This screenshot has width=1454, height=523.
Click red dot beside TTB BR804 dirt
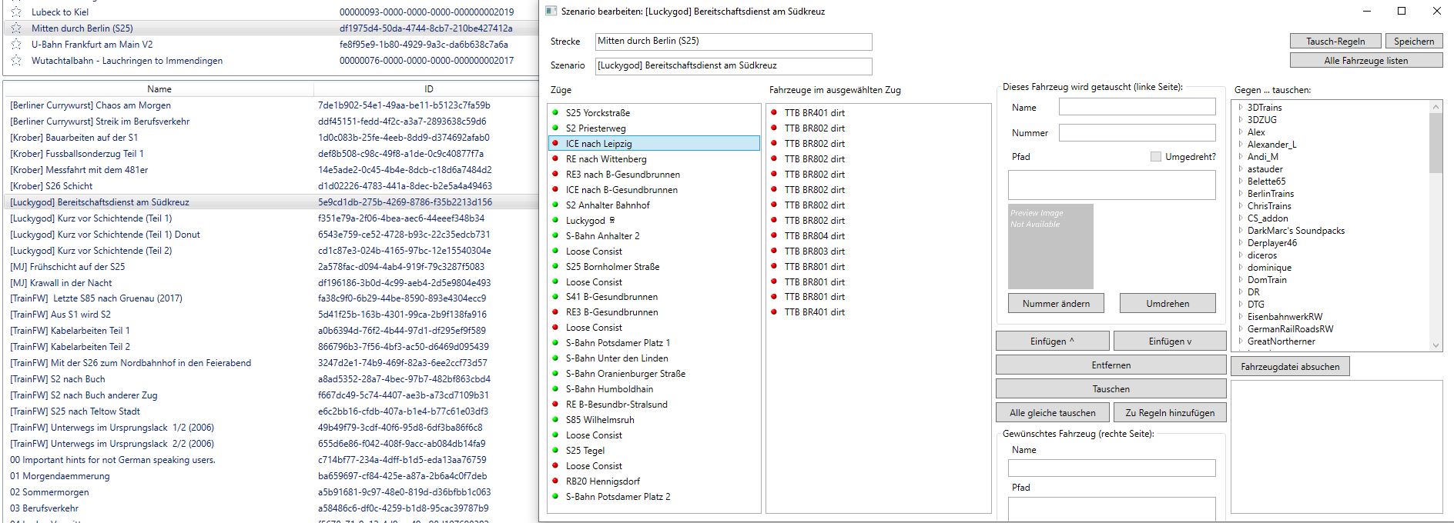[x=774, y=236]
